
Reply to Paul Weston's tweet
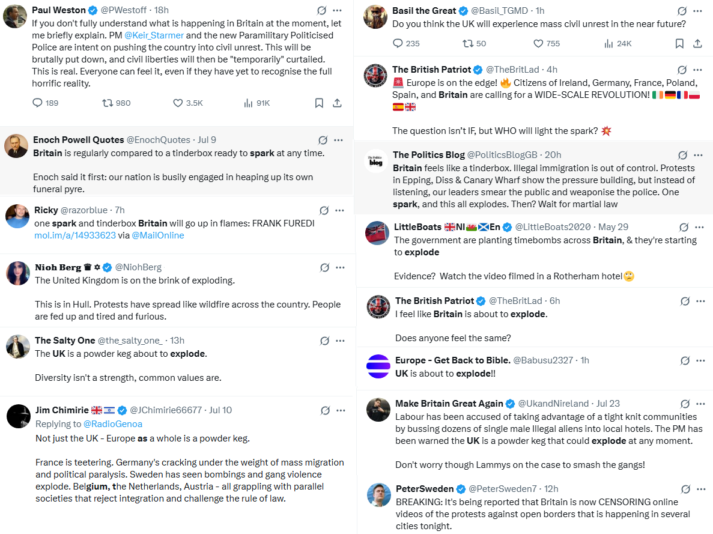tap(38, 103)
